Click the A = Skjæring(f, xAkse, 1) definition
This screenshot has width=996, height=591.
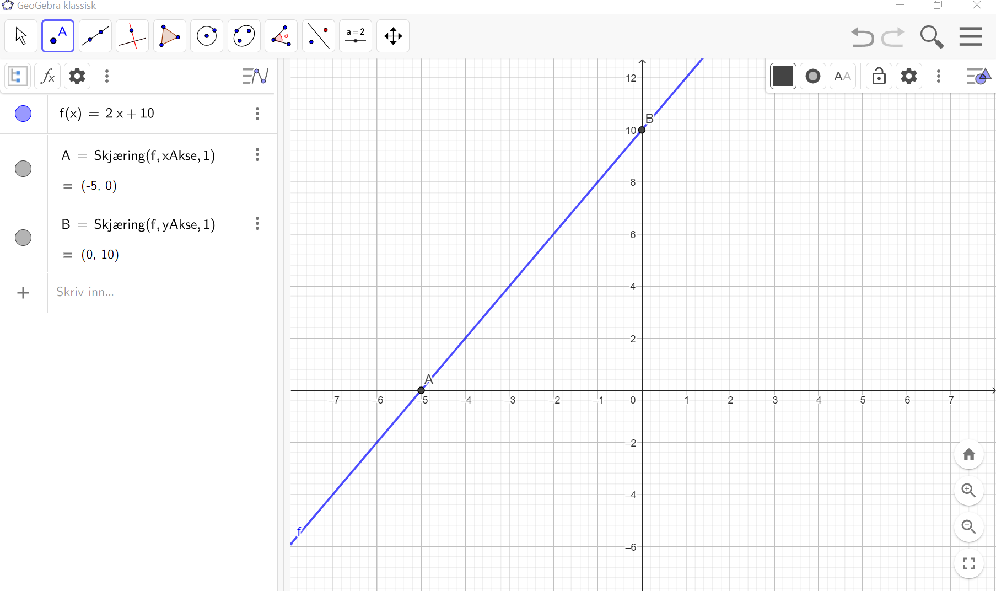pyautogui.click(x=138, y=156)
